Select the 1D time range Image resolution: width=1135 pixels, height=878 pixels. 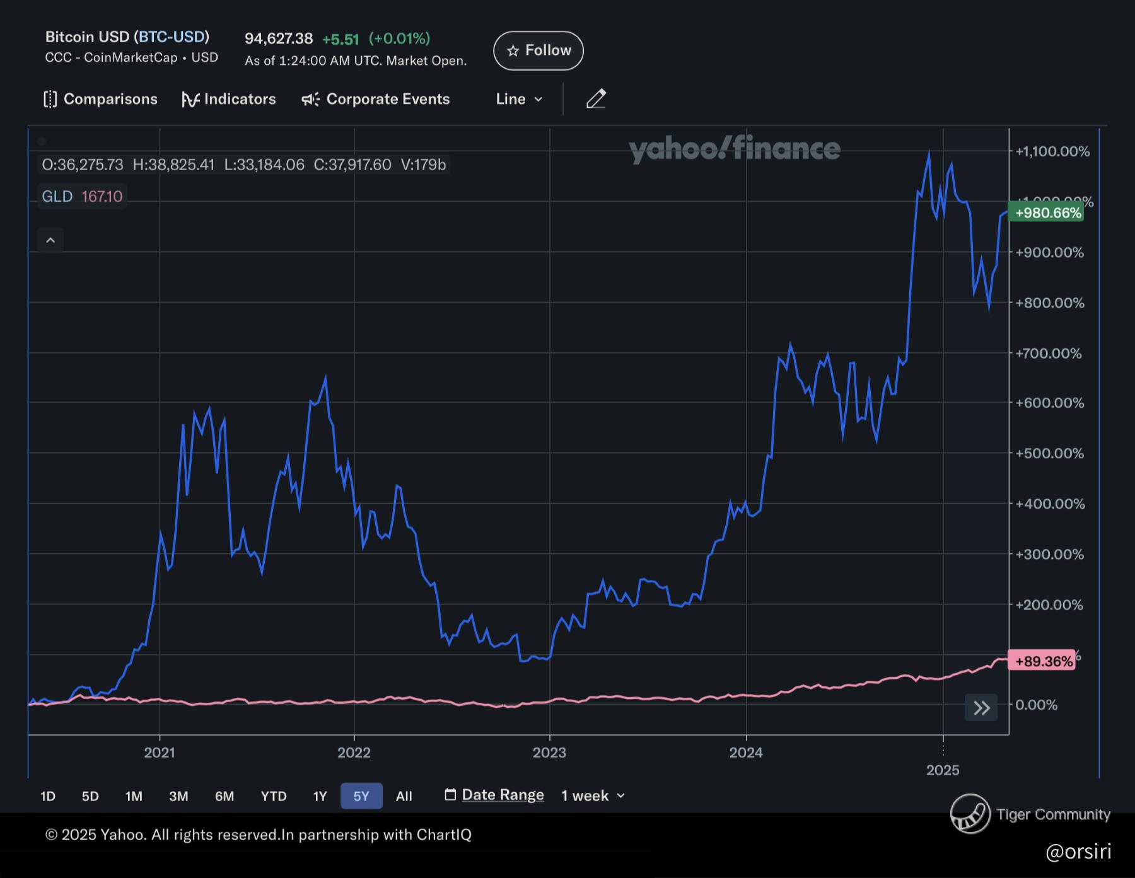pyautogui.click(x=48, y=796)
